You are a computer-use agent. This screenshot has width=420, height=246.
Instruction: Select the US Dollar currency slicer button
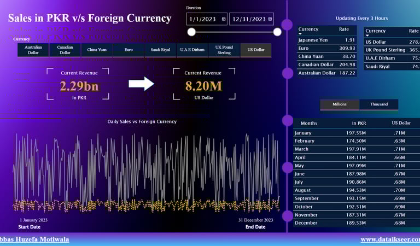point(256,50)
